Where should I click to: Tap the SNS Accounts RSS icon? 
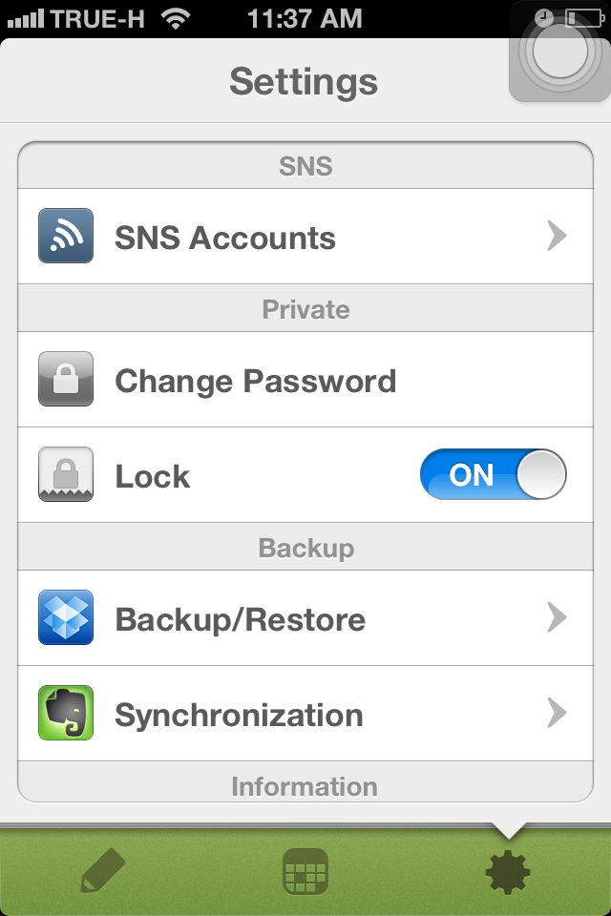click(x=66, y=236)
